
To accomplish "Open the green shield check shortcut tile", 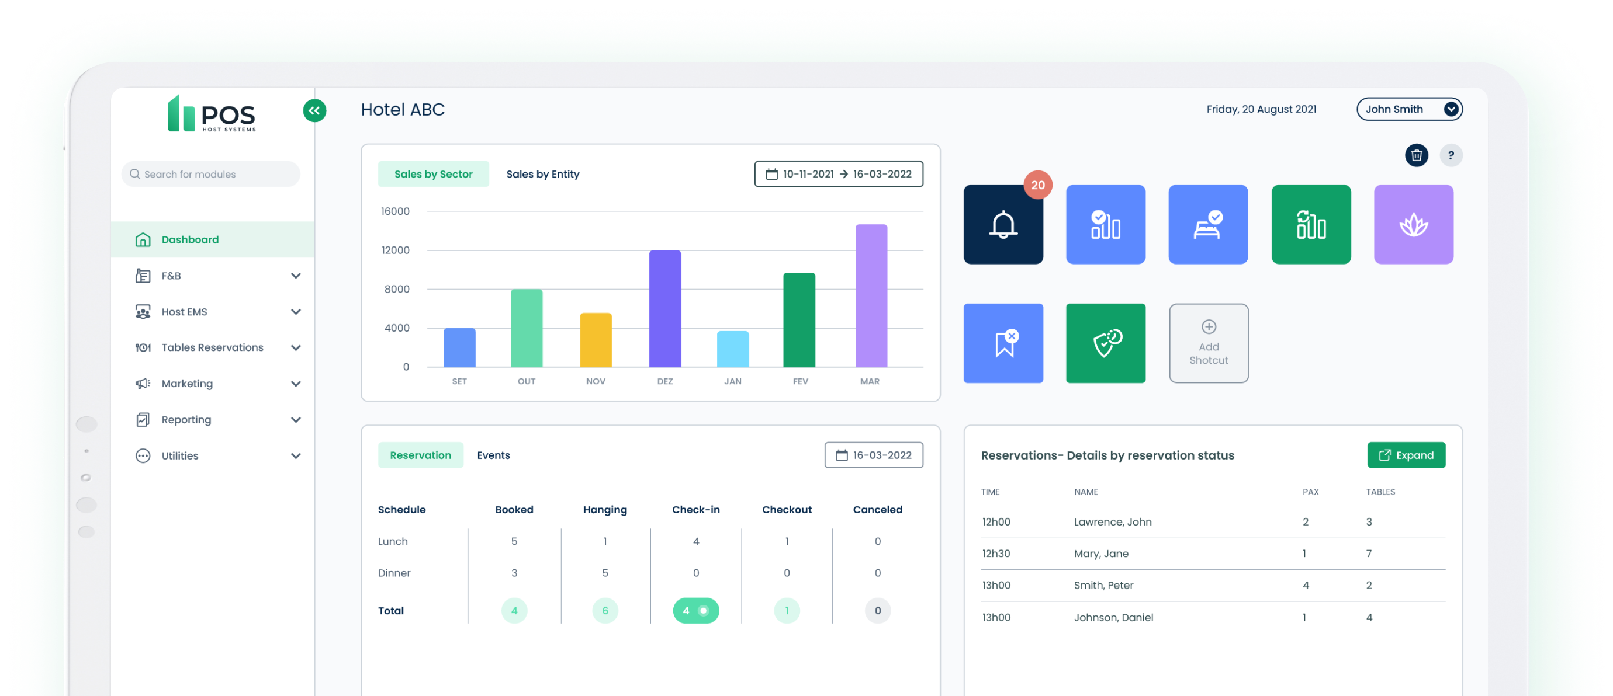I will point(1106,343).
